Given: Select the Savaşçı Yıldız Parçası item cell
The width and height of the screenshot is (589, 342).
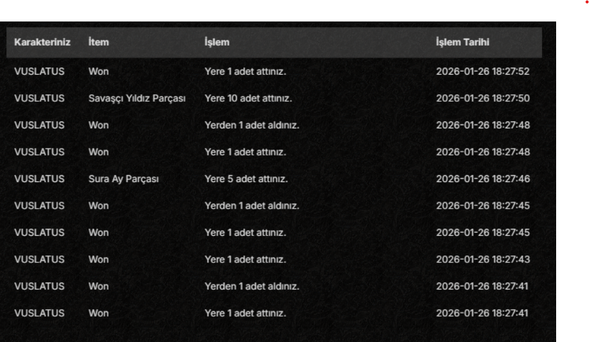Looking at the screenshot, I should [137, 99].
